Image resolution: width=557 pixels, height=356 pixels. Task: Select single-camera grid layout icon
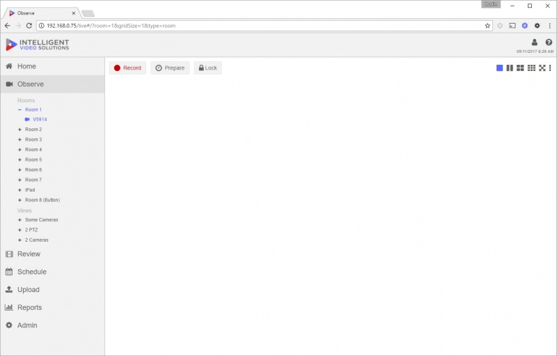pos(499,68)
